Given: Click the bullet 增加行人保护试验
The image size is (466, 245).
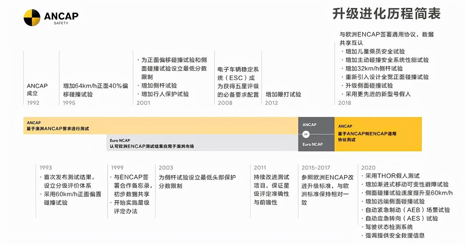Looking at the screenshot, I should 163,94.
